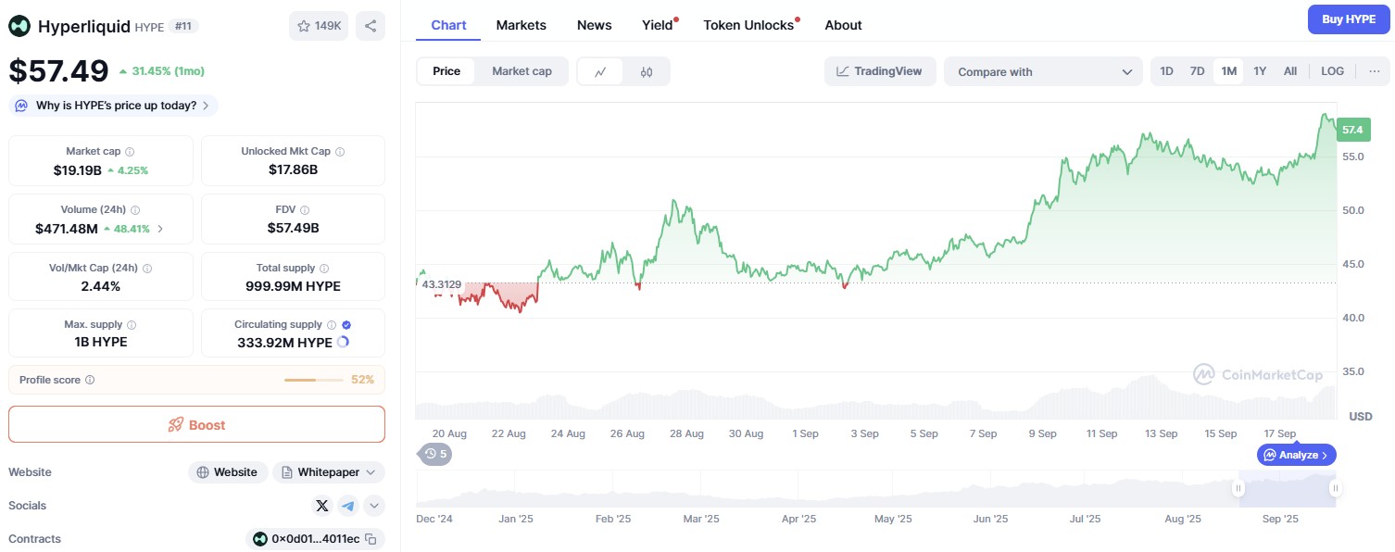This screenshot has width=1395, height=552.
Task: Click the 333.92M HYPE circulating supply value
Action: coord(283,343)
